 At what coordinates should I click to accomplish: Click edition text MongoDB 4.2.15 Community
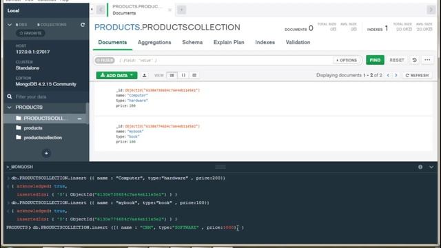pyautogui.click(x=46, y=84)
